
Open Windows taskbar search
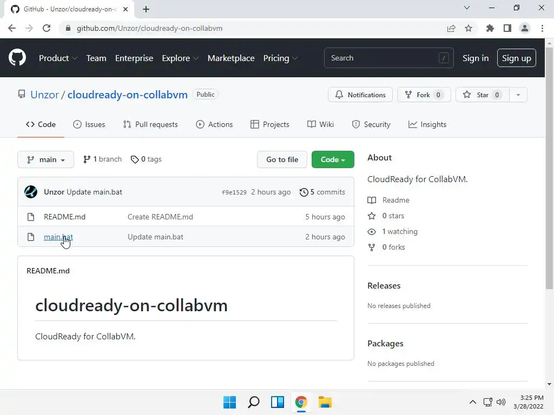(254, 402)
